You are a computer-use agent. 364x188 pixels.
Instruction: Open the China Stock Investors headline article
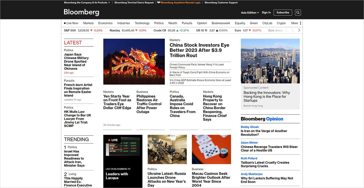point(199,50)
